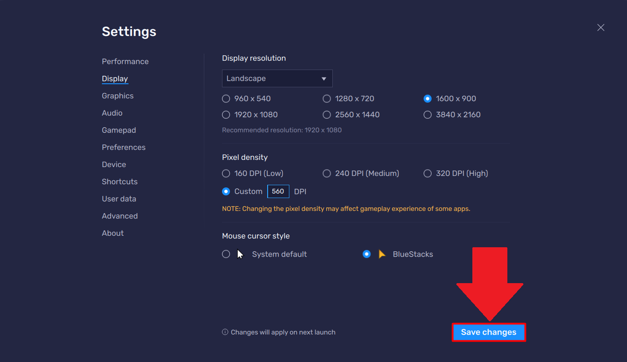Switch to the Graphics settings tab
The width and height of the screenshot is (627, 362).
point(117,96)
